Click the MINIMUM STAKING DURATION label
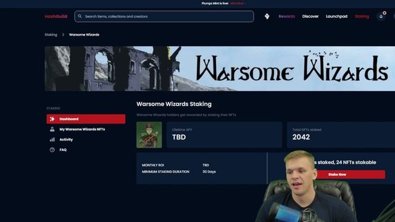The image size is (395, 222). (165, 171)
